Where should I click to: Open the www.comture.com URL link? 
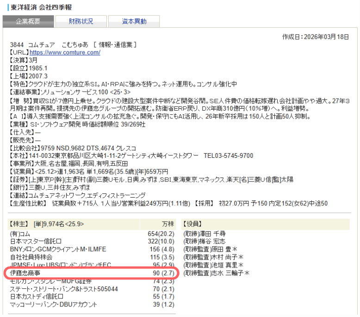(65, 52)
